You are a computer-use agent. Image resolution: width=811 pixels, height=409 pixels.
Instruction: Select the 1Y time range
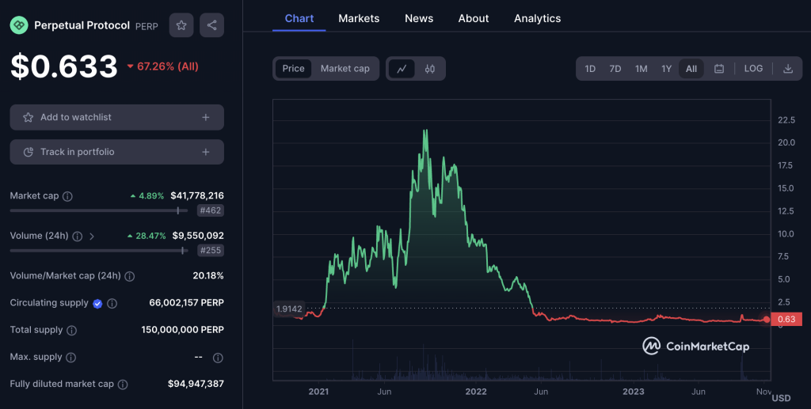(666, 69)
